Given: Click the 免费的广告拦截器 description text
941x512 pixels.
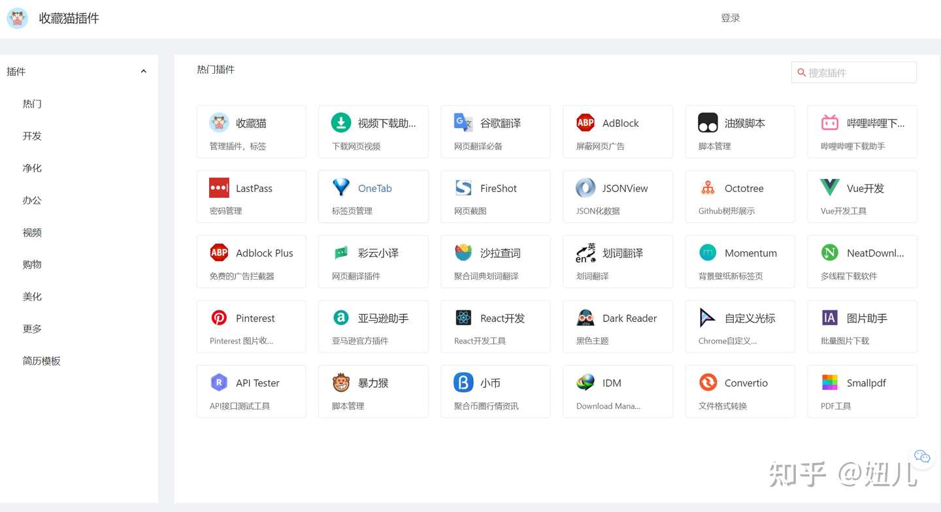Looking at the screenshot, I should (242, 276).
